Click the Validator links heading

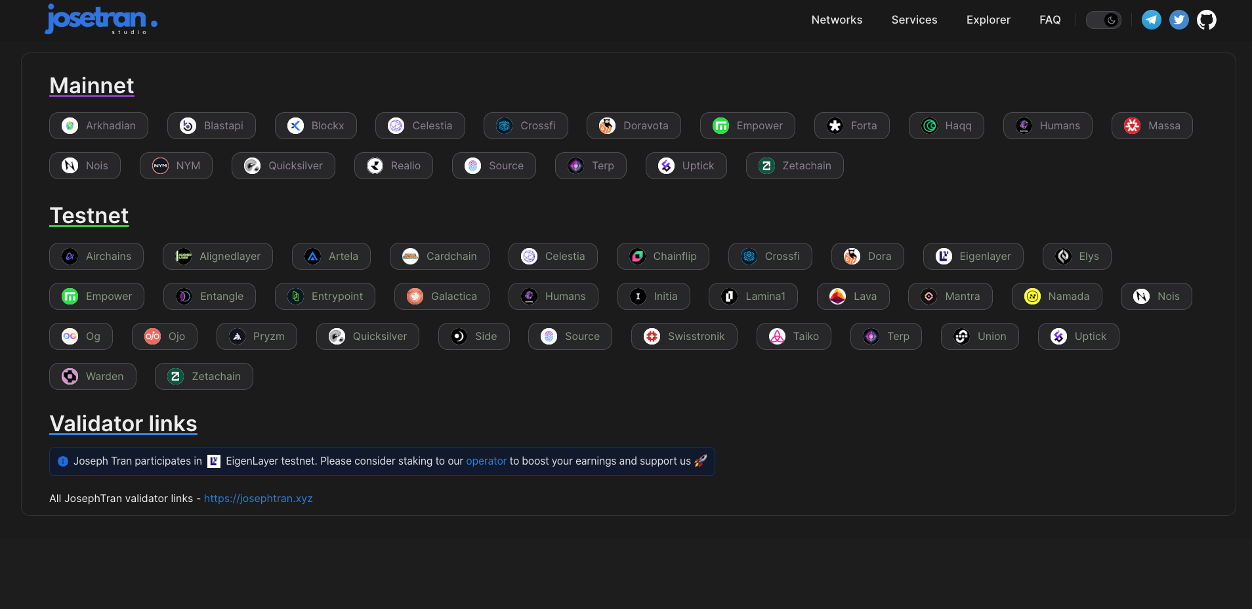[123, 424]
